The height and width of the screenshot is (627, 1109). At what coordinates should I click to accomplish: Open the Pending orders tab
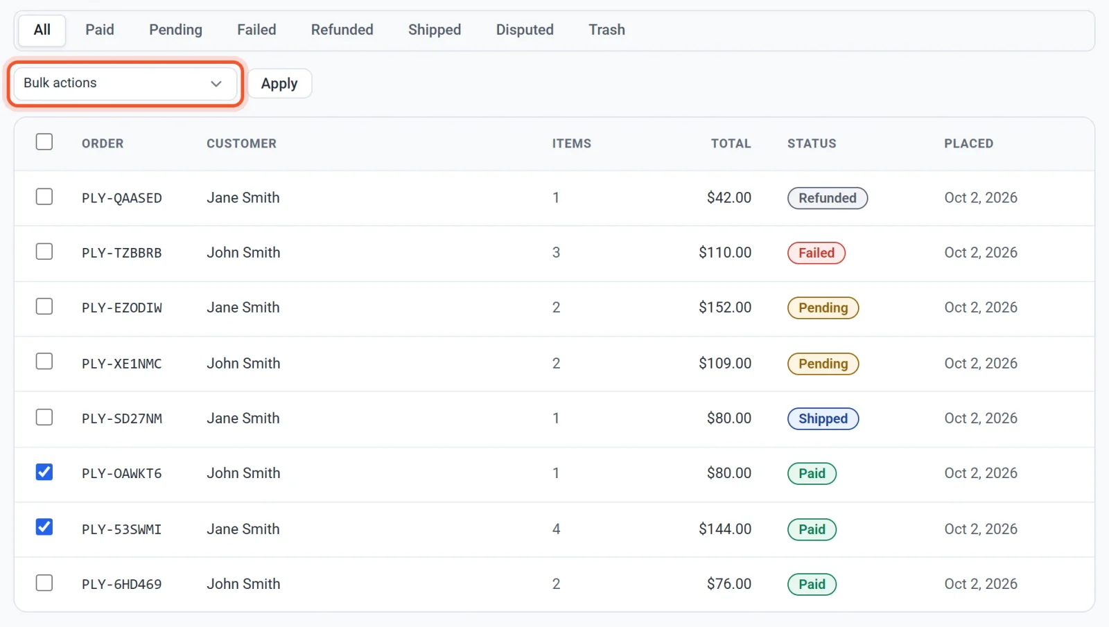point(175,30)
